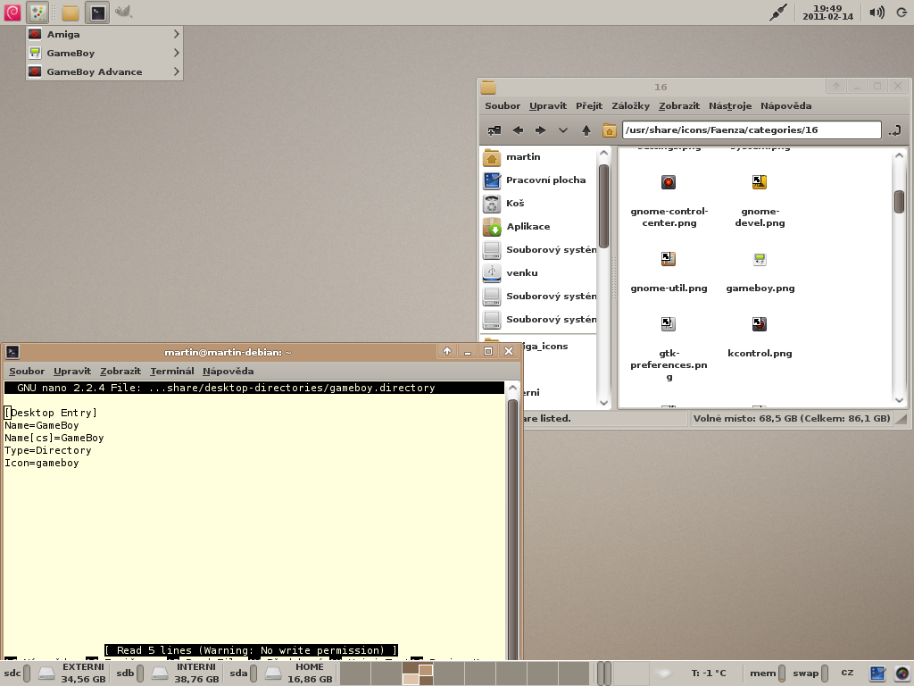
Task: Open Upravit menu in file manager
Action: tap(548, 105)
